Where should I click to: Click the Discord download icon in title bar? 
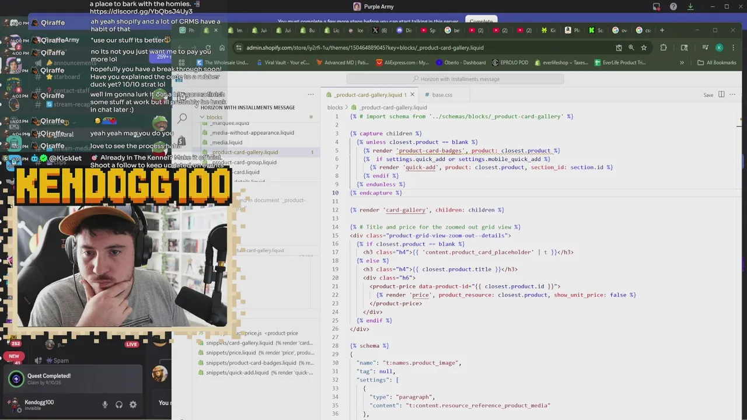(690, 6)
